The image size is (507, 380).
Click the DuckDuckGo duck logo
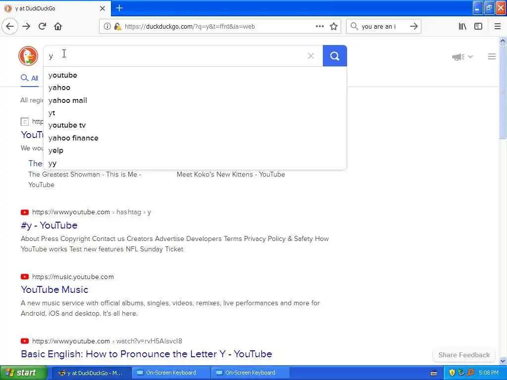click(28, 56)
